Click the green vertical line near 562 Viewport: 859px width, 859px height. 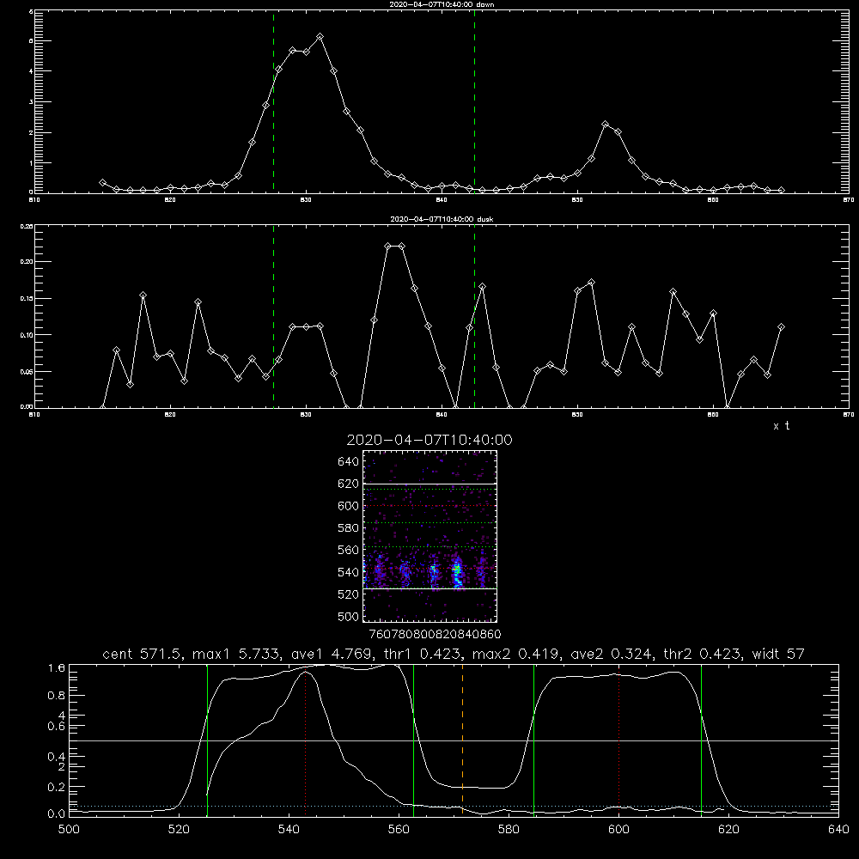pyautogui.click(x=414, y=740)
